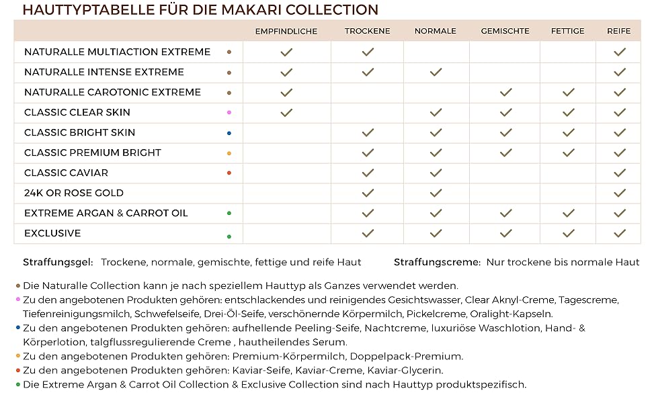Click the pink dot beside Classic Clear Skin
The width and height of the screenshot is (652, 403).
click(229, 112)
